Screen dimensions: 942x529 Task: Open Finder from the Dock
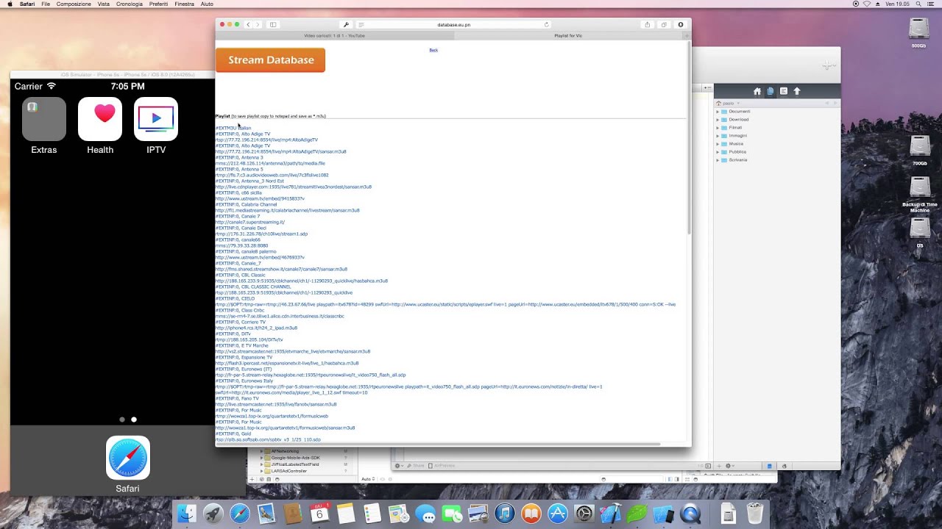[x=187, y=514]
